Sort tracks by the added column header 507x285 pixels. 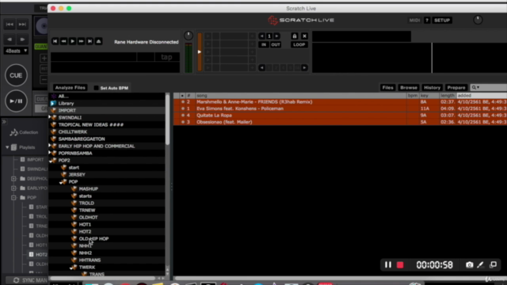[x=482, y=96]
